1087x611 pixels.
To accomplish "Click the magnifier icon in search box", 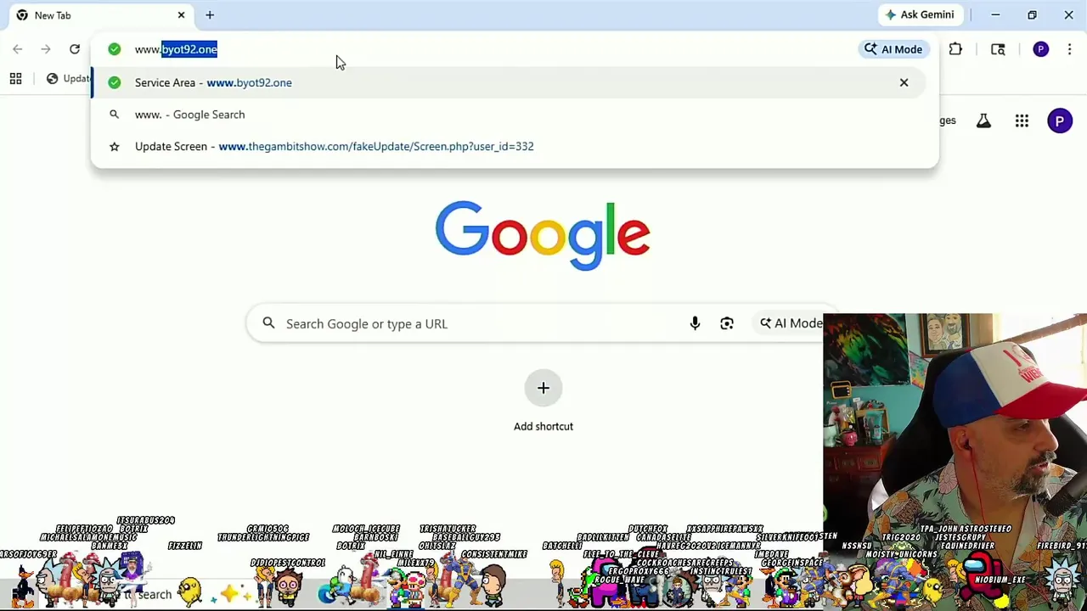I will 268,323.
